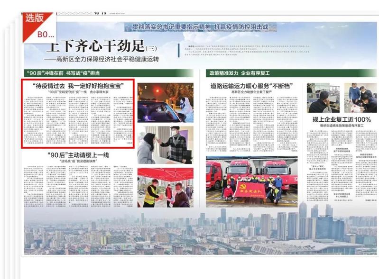Click the photo of masked workers at computer
Screen dimensions: 379x279
coord(360,98)
